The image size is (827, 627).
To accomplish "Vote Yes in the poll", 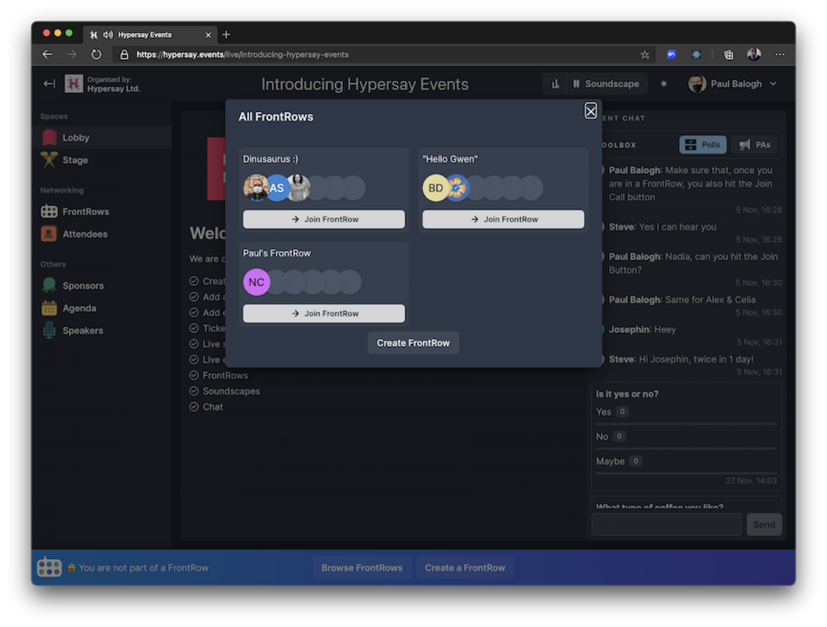I will point(604,412).
